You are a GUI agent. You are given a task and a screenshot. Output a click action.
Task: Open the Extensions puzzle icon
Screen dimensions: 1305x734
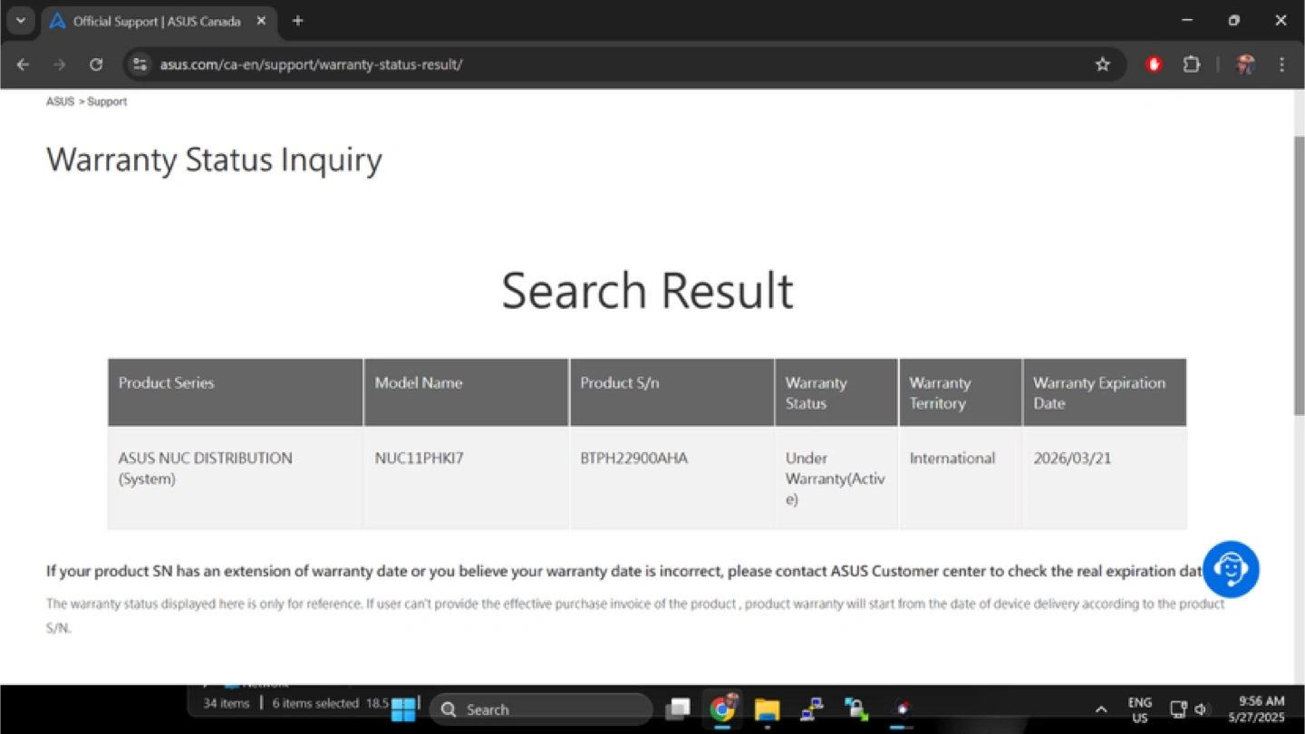(x=1191, y=64)
